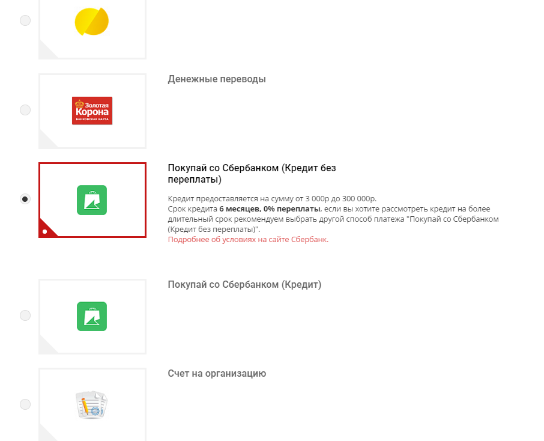
Task: Open Подробнее об условиях на сайте Сбербанк link
Action: (x=248, y=240)
